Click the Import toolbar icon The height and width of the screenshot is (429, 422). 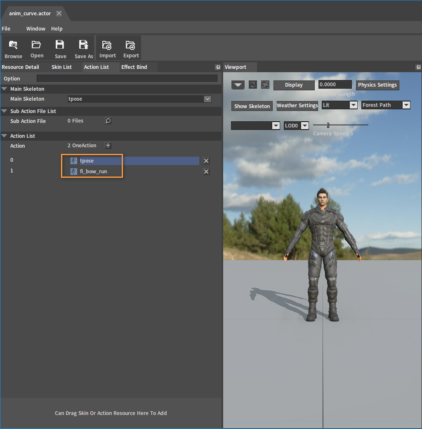[x=107, y=45]
